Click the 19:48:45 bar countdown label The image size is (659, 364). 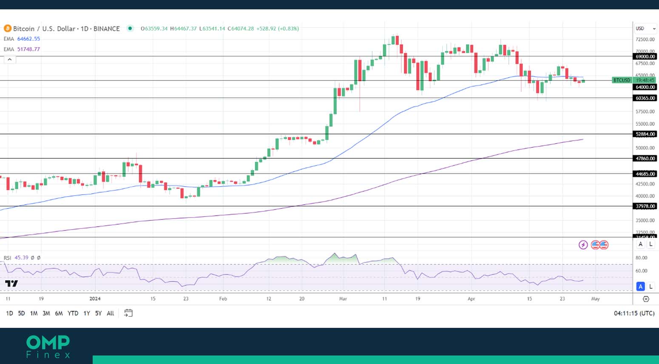click(x=645, y=80)
